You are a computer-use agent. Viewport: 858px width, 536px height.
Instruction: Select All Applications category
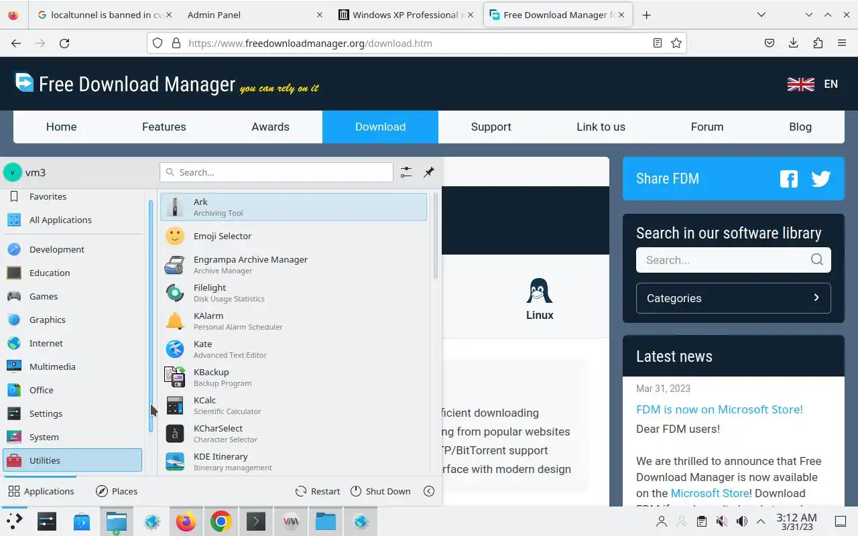click(72, 220)
